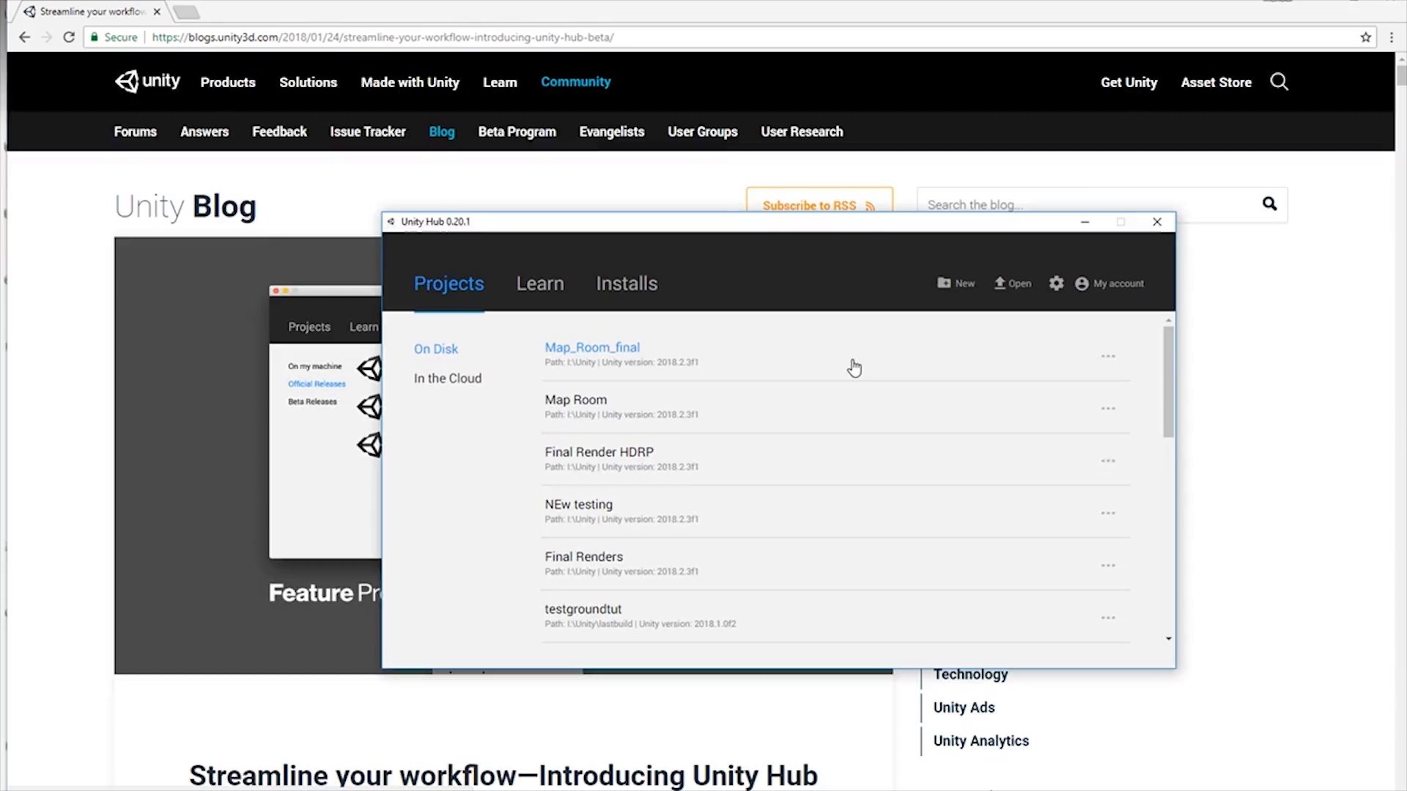
Task: Open options menu for Map Room project
Action: pyautogui.click(x=1108, y=409)
